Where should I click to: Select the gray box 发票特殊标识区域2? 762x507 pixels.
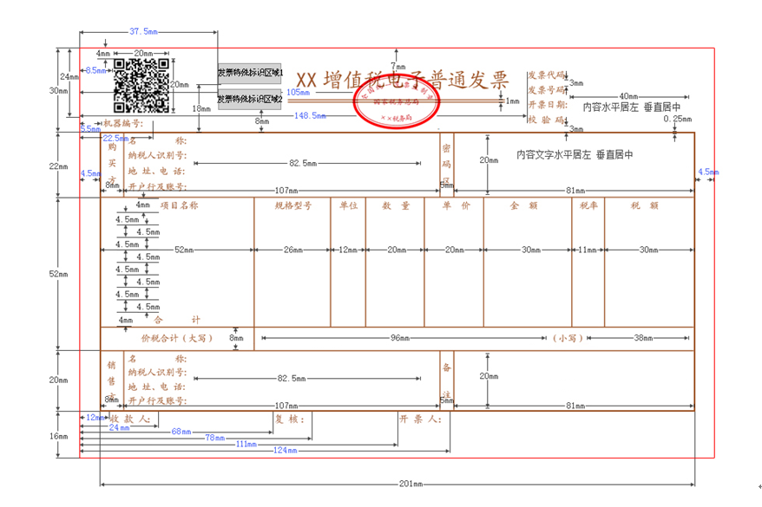point(249,99)
